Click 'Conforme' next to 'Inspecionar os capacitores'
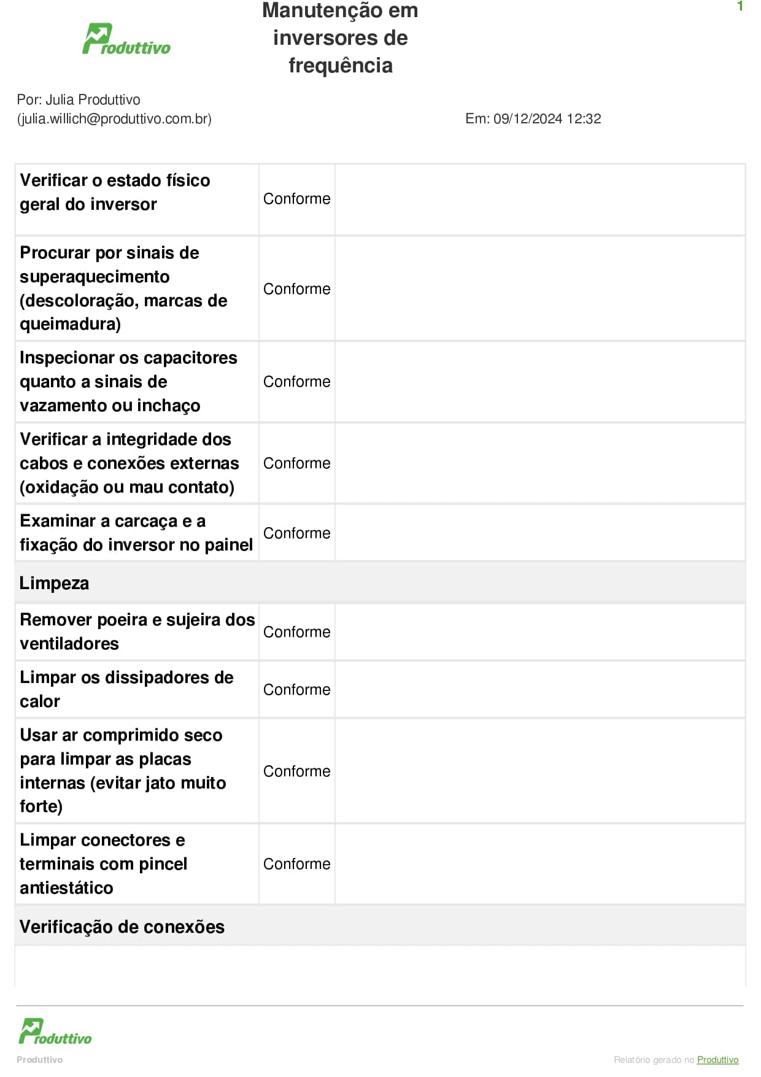Viewport: 761px width, 1077px height. [x=296, y=382]
